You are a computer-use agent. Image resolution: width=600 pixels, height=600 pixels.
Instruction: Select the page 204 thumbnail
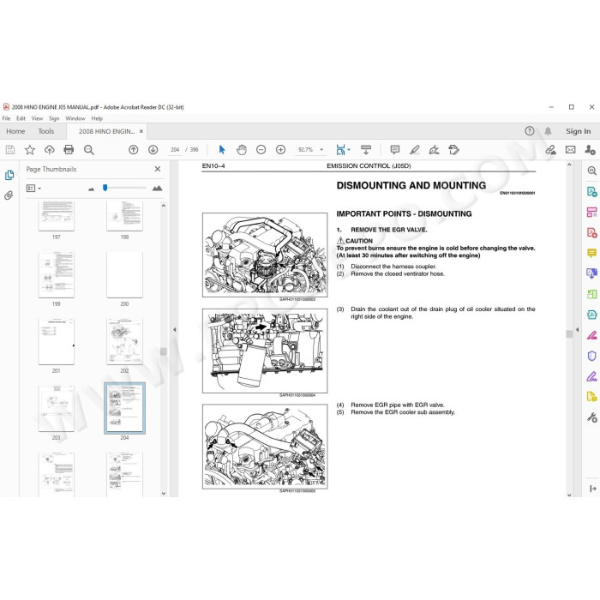(125, 408)
